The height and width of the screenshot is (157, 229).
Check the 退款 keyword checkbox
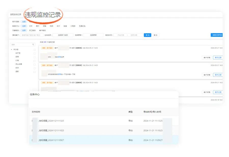point(34,72)
